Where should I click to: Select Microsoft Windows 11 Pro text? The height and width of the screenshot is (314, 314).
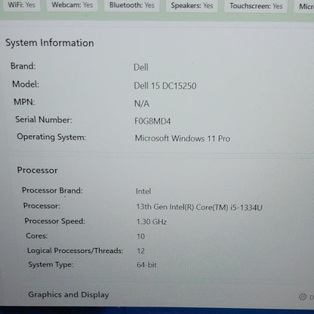point(183,138)
